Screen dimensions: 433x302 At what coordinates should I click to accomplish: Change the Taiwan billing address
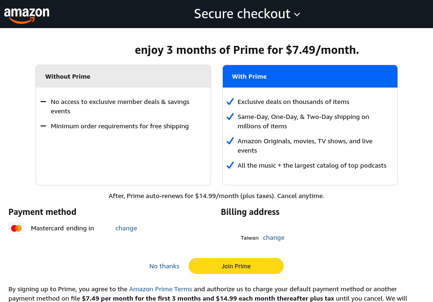pos(273,238)
